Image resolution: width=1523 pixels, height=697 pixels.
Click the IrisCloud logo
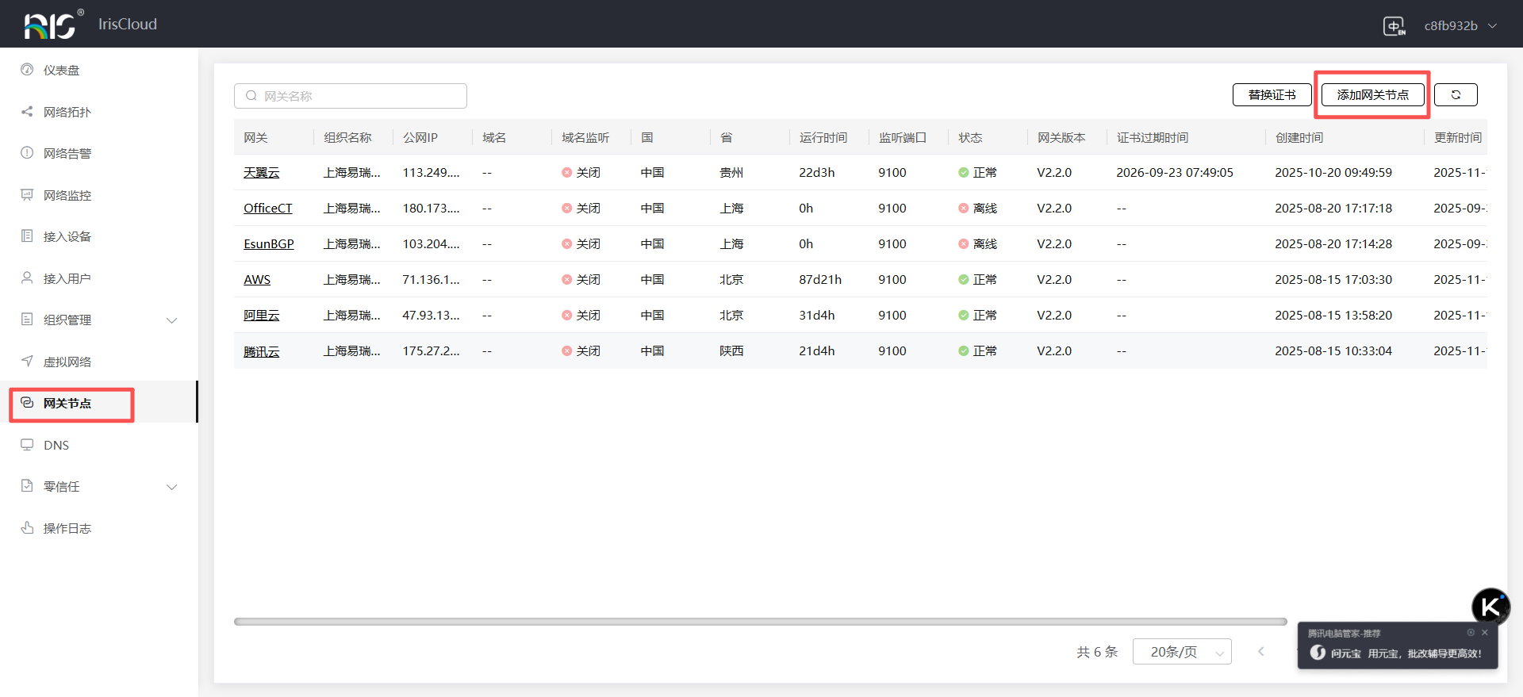[x=52, y=25]
